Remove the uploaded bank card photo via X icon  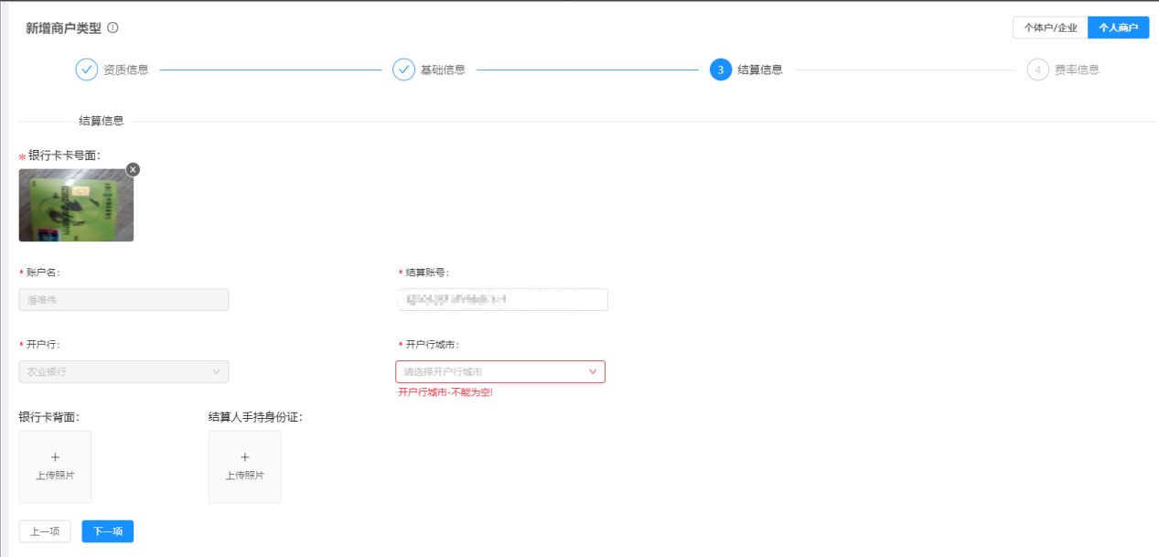coord(134,169)
